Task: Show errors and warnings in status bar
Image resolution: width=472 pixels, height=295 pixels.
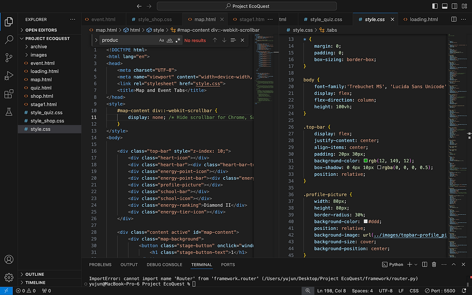Action: [26, 291]
